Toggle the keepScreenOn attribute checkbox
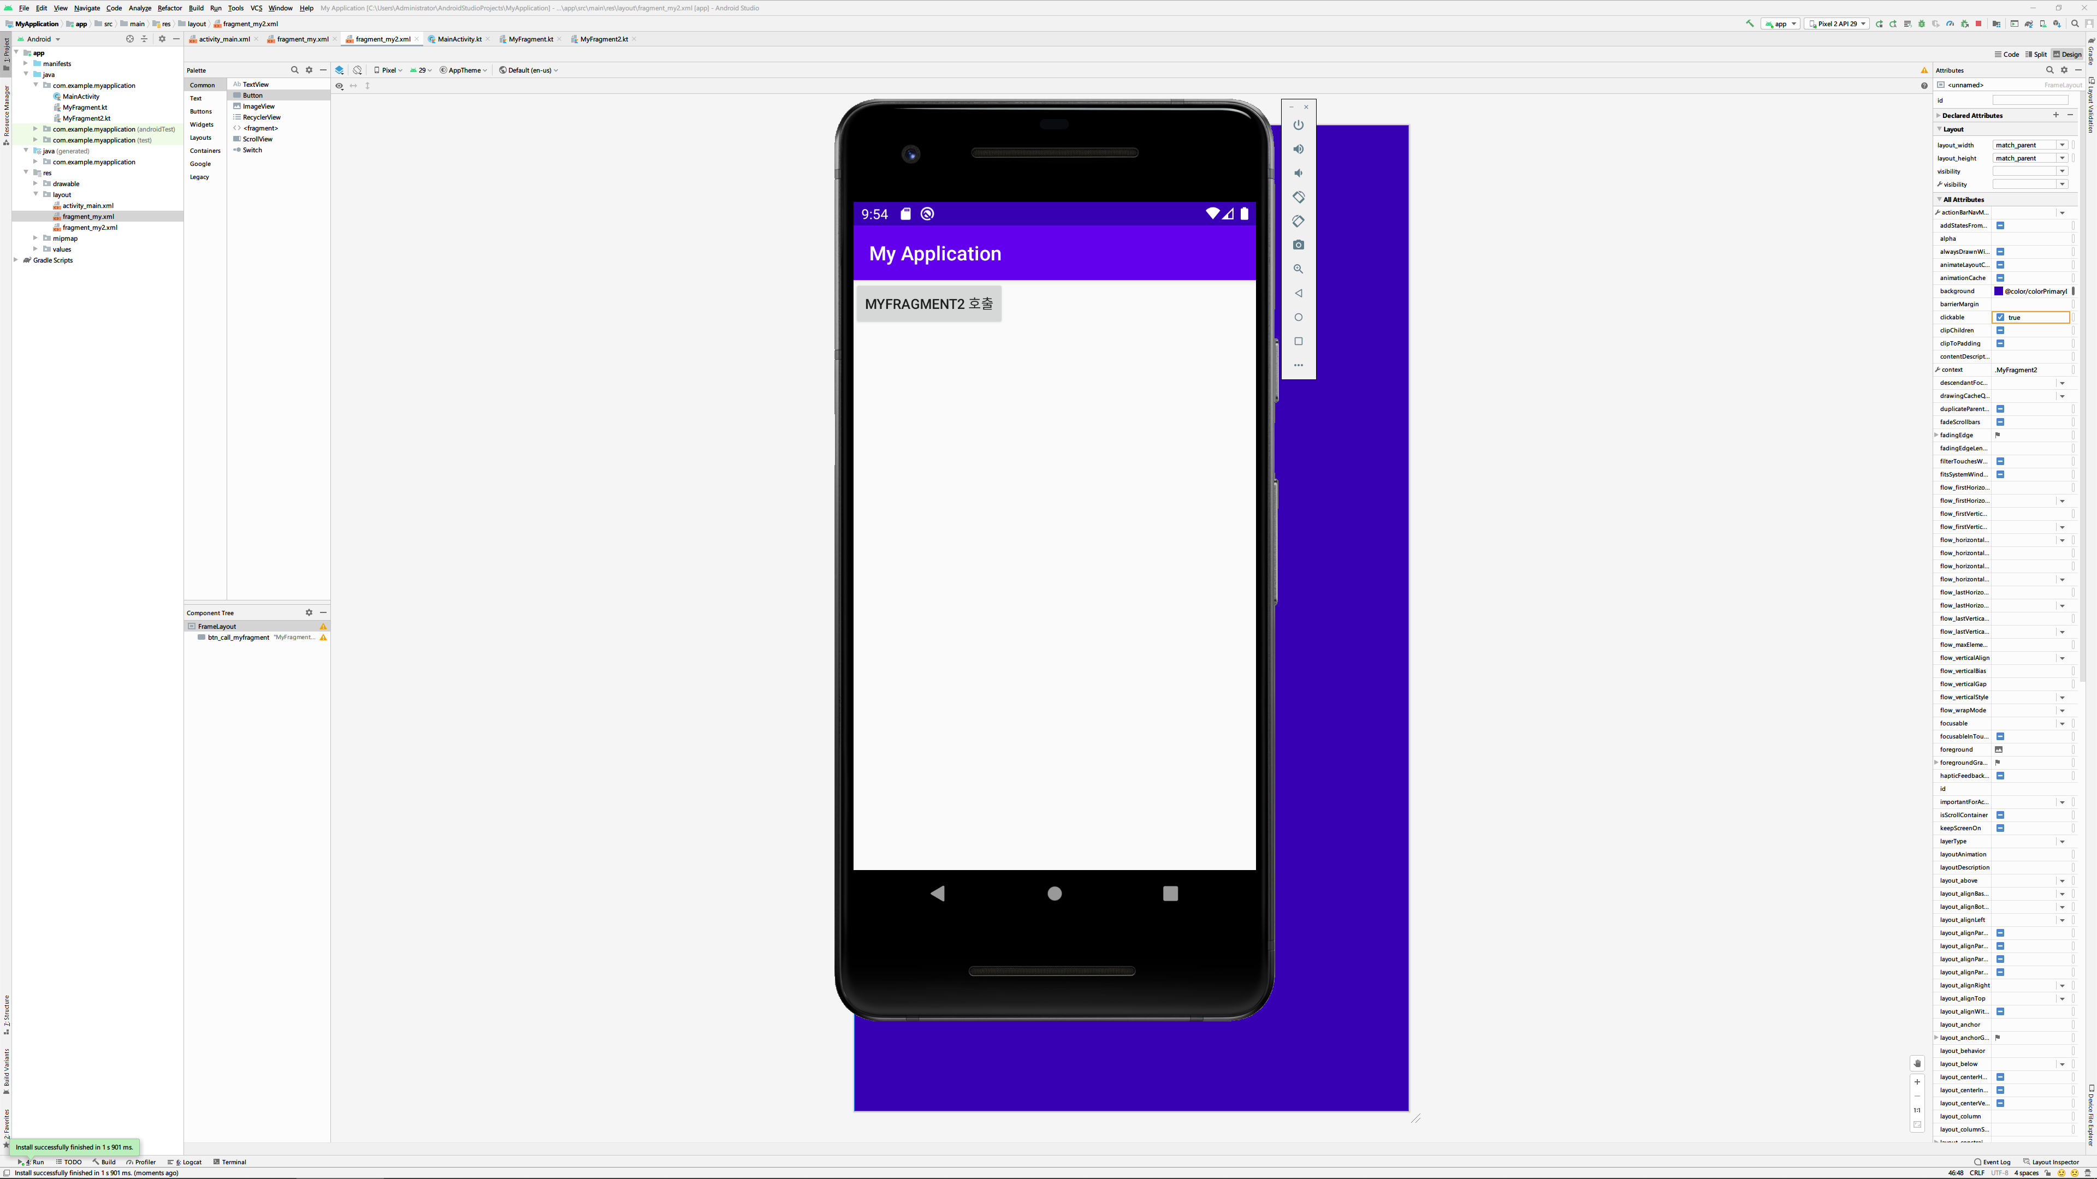2097x1179 pixels. (2000, 829)
